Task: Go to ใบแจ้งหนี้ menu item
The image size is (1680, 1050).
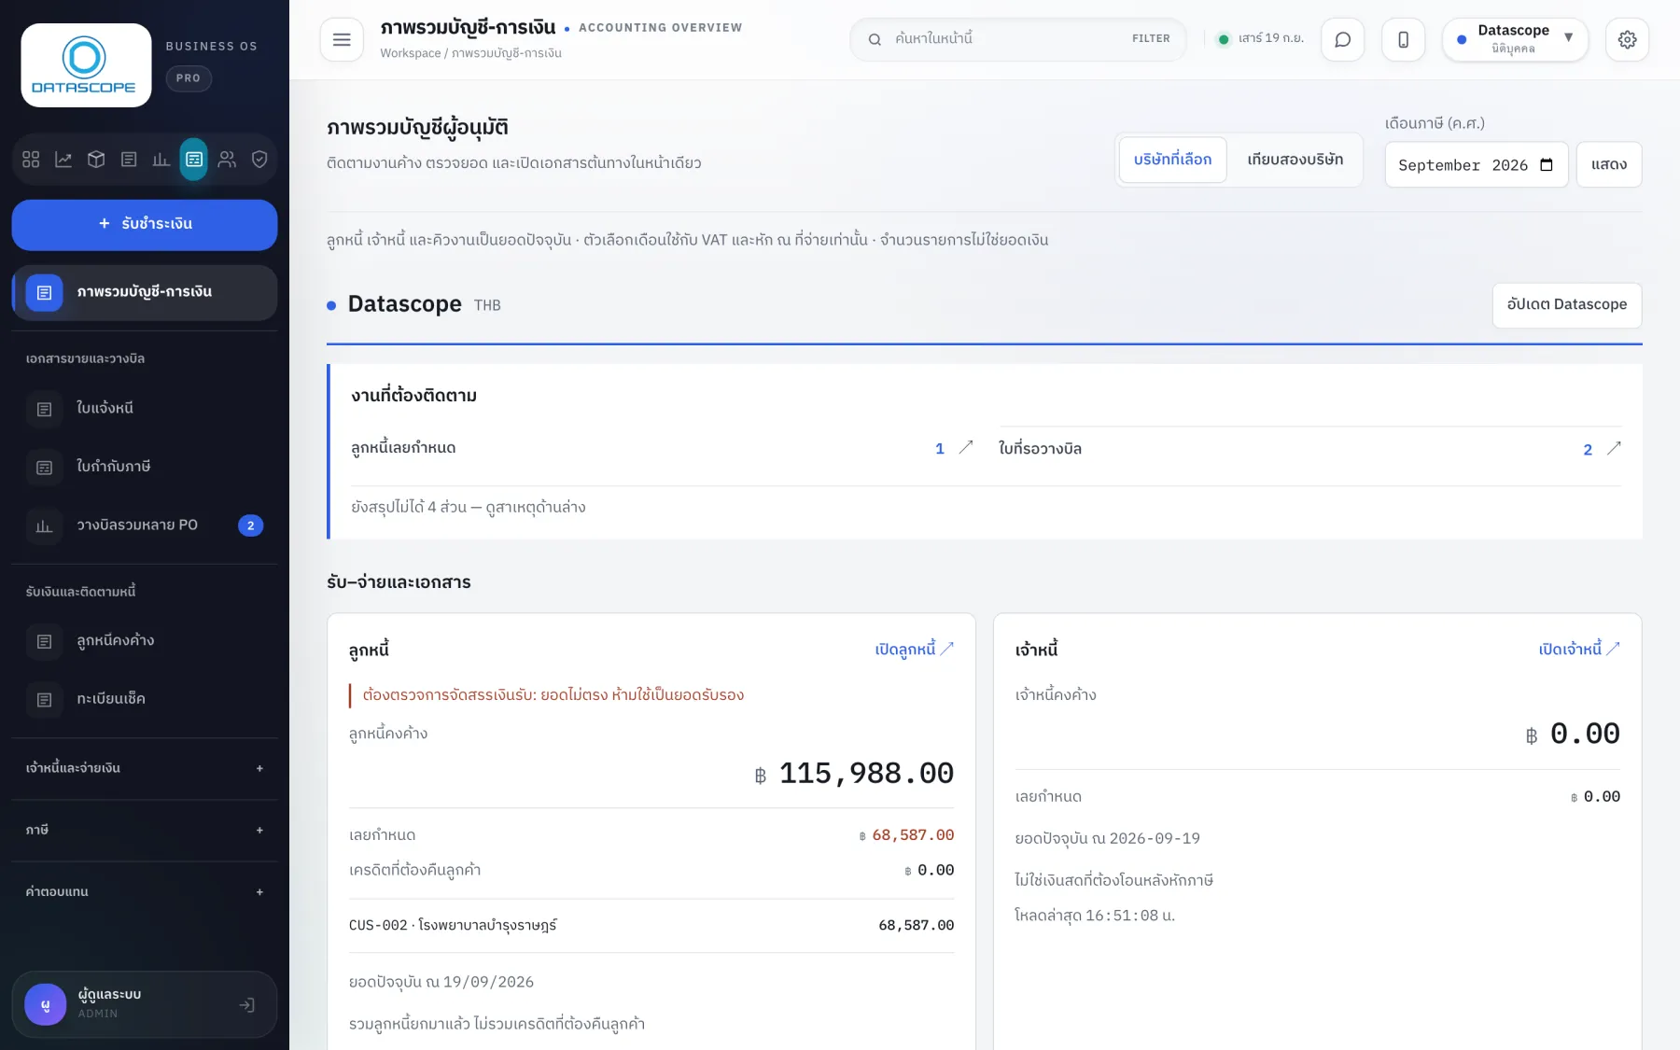Action: pos(145,409)
